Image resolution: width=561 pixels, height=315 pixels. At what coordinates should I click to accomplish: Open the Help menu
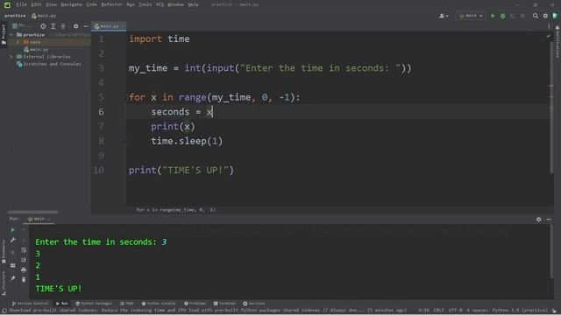(x=193, y=4)
